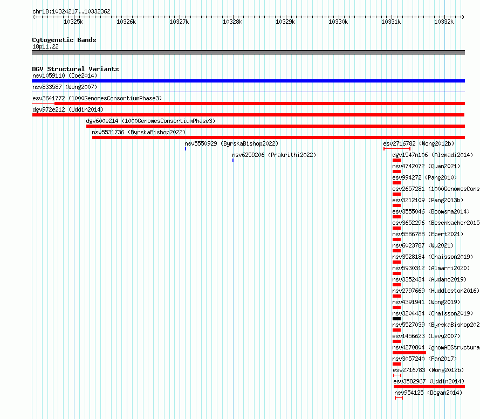Click esv994272 (Pang2010) label

point(424,177)
